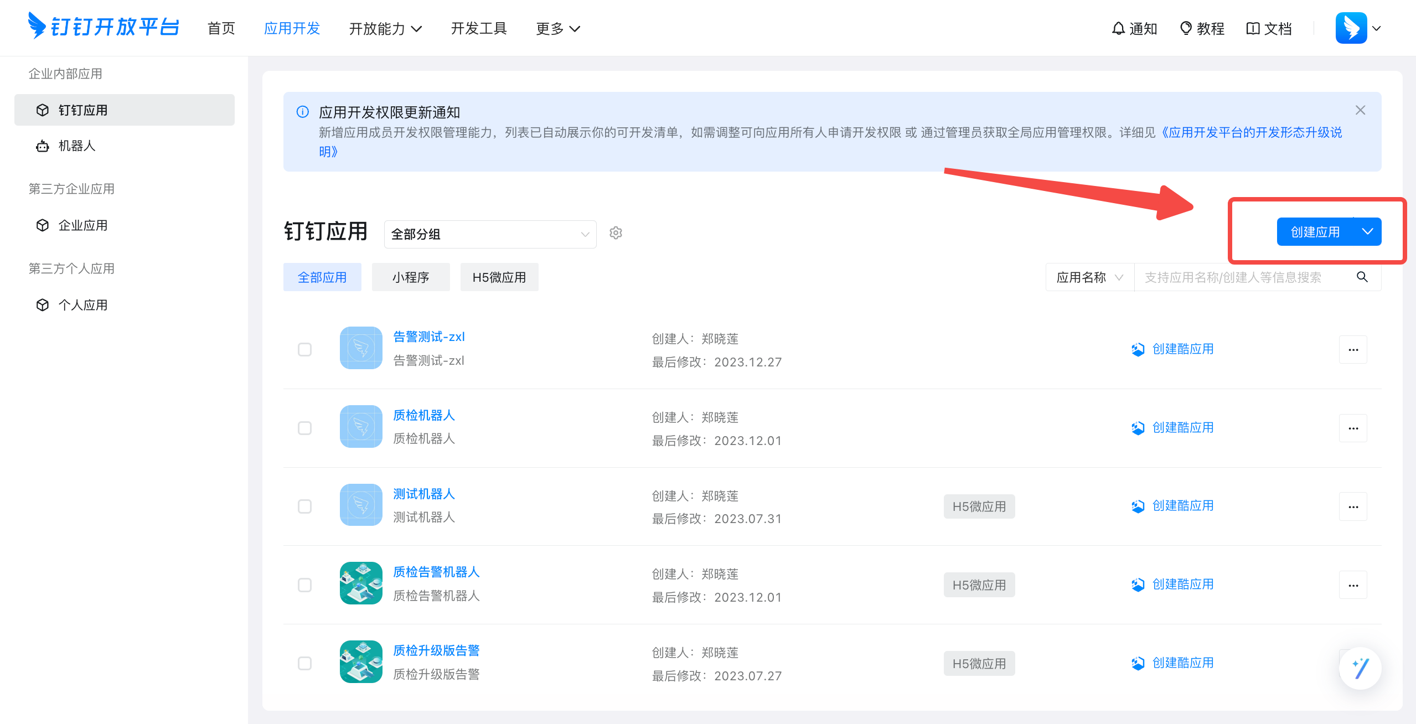The height and width of the screenshot is (724, 1416).
Task: Click the user avatar in header
Action: [1351, 28]
